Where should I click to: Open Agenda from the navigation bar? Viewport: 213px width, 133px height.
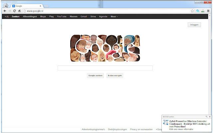[x=103, y=17]
